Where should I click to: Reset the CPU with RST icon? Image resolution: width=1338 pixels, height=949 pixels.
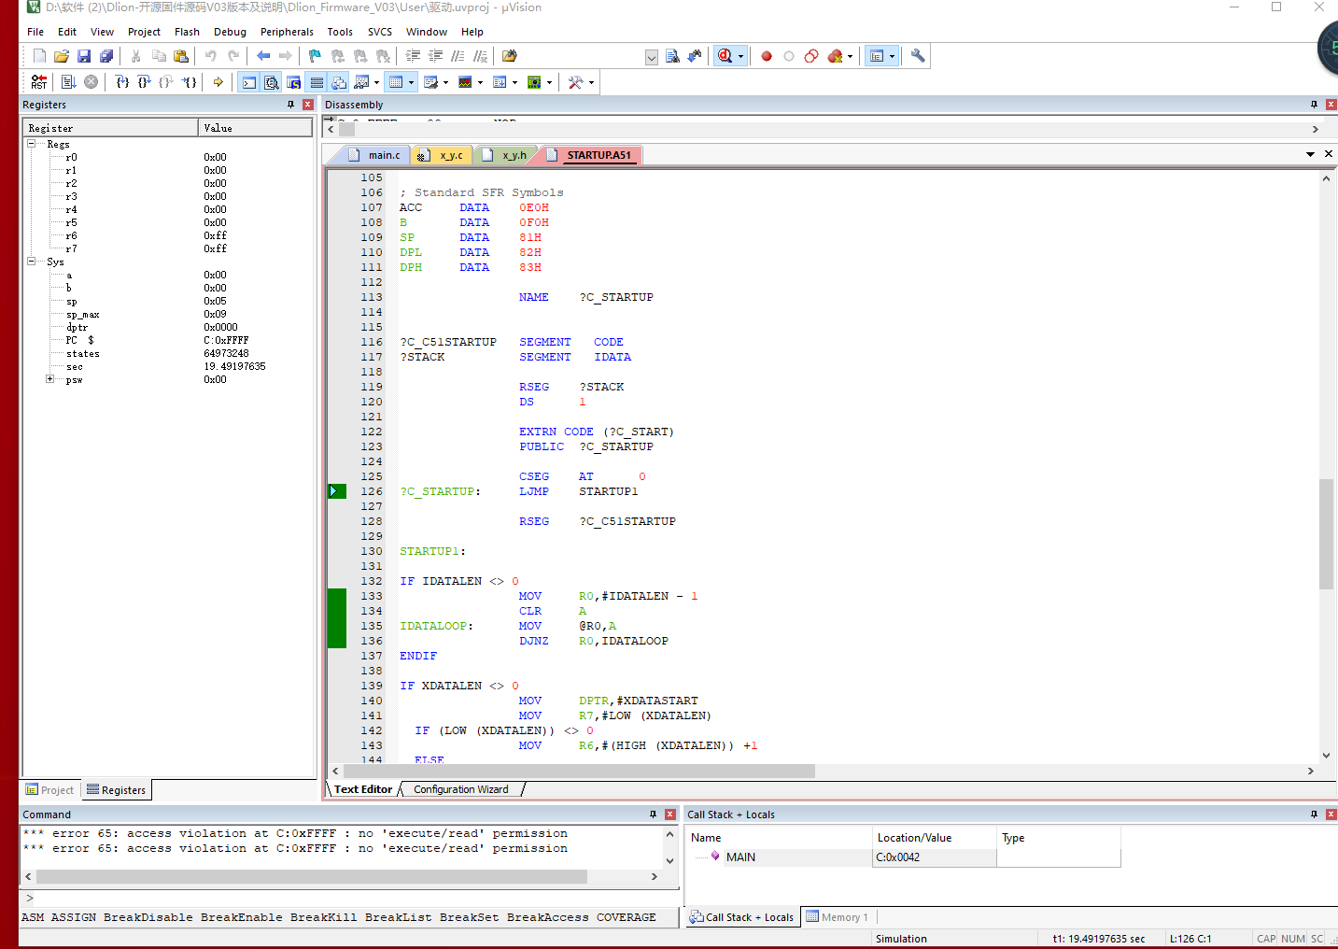[39, 82]
